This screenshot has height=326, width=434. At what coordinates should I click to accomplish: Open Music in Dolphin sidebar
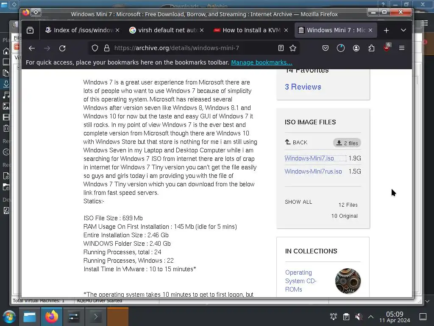point(6,95)
